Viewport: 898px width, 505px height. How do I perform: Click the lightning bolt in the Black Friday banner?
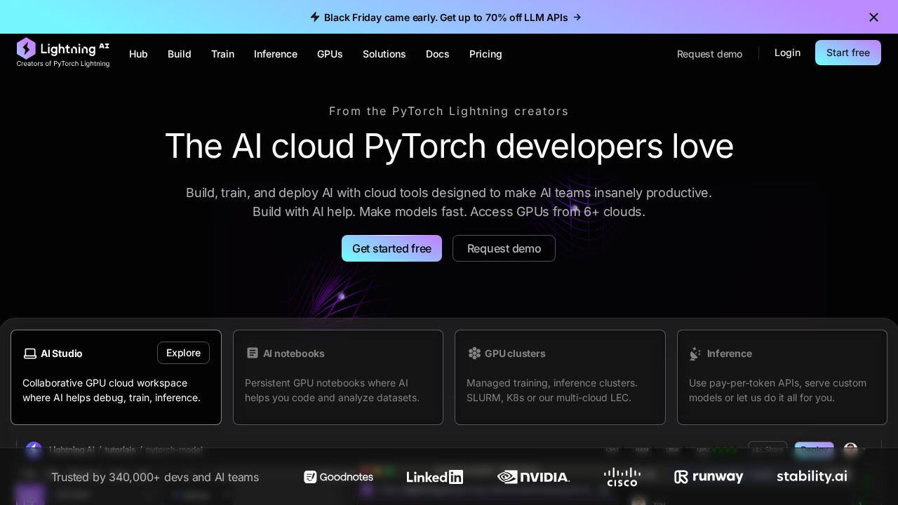tap(315, 17)
